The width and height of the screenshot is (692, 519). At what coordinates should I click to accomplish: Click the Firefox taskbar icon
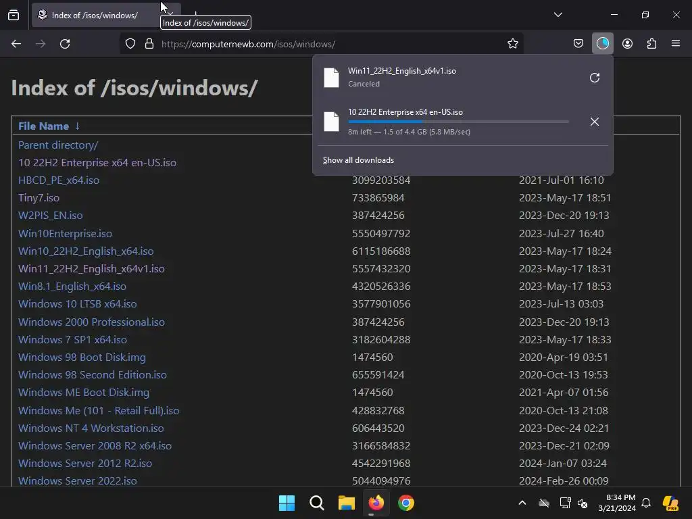tap(376, 503)
